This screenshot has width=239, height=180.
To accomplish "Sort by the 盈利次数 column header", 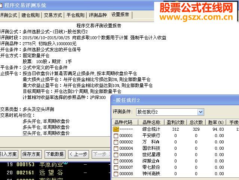I will tap(175, 122).
